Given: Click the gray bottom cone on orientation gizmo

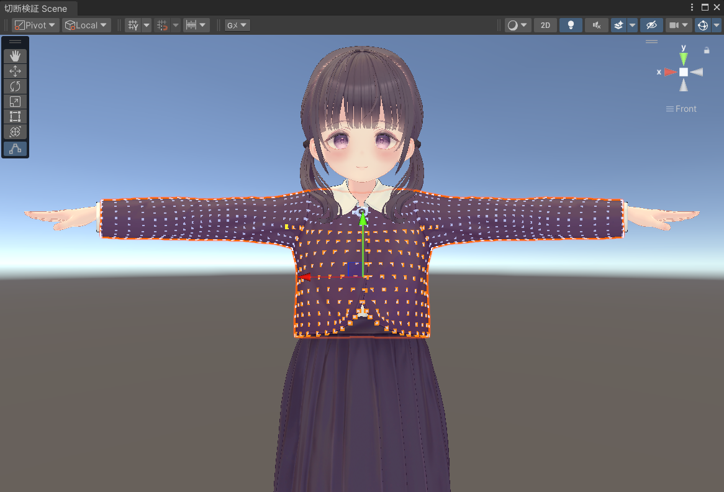Looking at the screenshot, I should [x=684, y=85].
